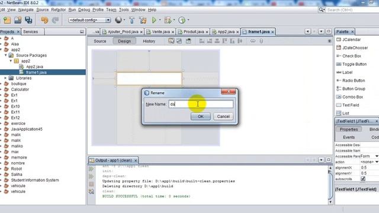Click the Output pane vertical scrollbar
Viewport: 379px width, 213px height.
pos(330,185)
